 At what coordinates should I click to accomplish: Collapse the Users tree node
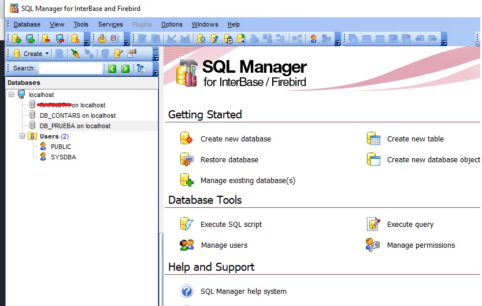[x=22, y=136]
